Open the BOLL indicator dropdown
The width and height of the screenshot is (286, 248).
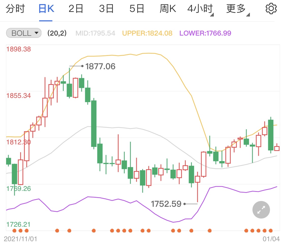23,33
